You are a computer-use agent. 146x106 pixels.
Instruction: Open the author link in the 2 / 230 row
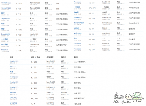[12, 72]
